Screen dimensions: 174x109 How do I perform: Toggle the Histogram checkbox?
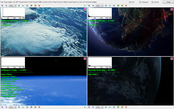(x=140, y=2)
